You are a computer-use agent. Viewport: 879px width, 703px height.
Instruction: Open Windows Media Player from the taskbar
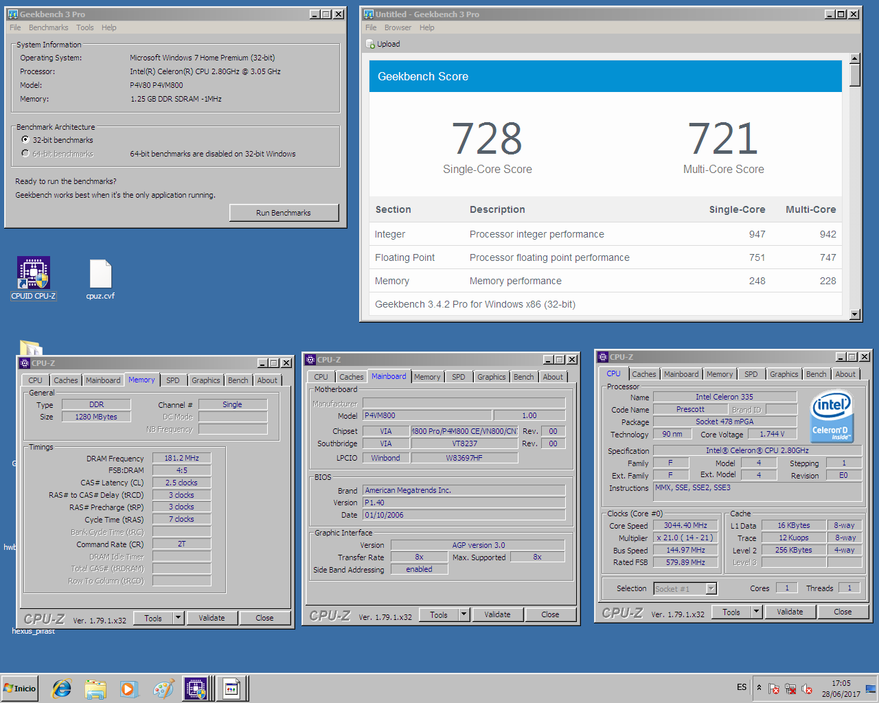click(128, 689)
